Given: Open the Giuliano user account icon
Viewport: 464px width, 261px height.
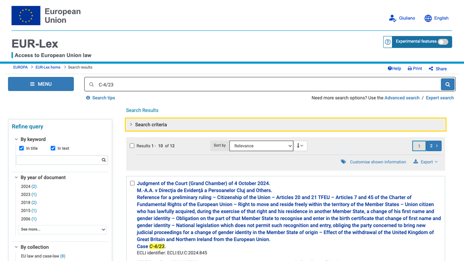Looking at the screenshot, I should (393, 18).
